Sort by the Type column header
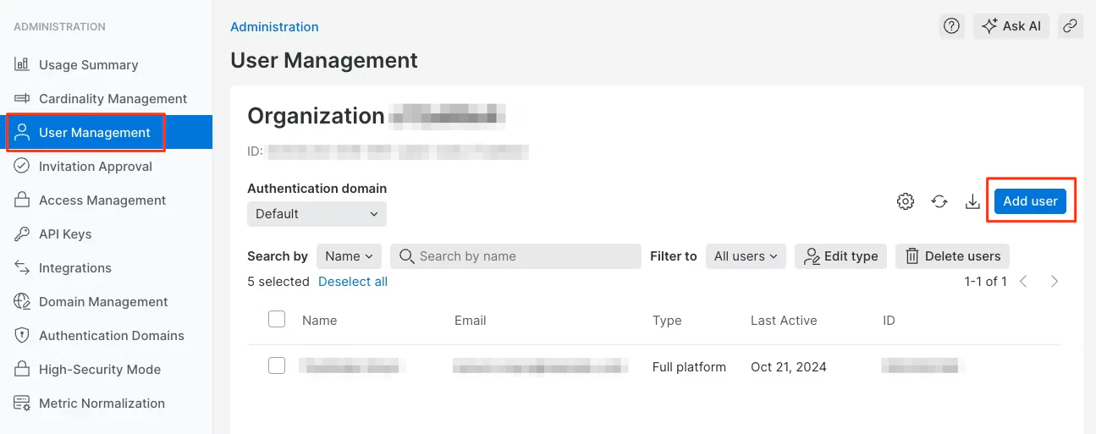Screen dimensions: 1096x434 (x=667, y=321)
